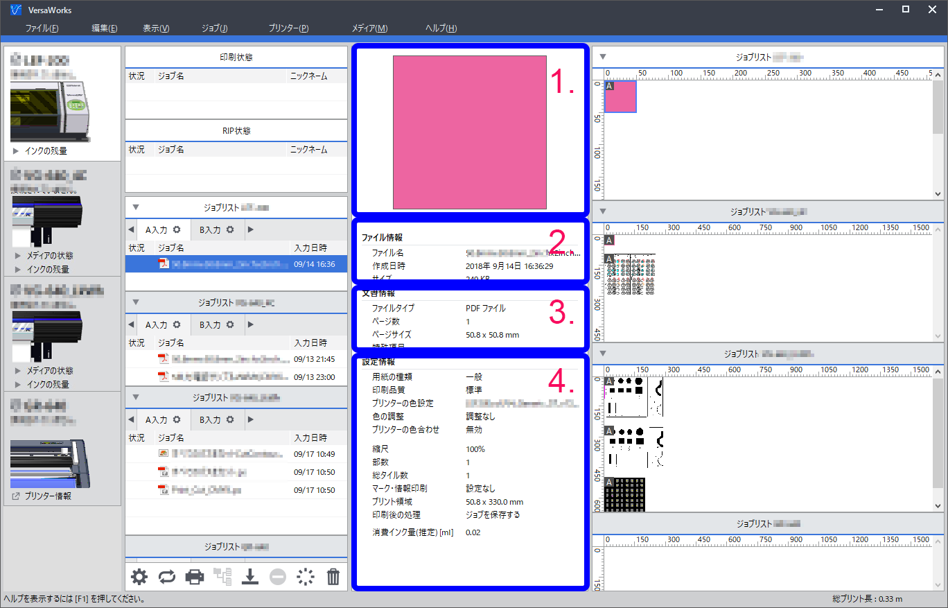Collapse the layout panel showing the pink square
948x608 pixels.
click(x=603, y=57)
